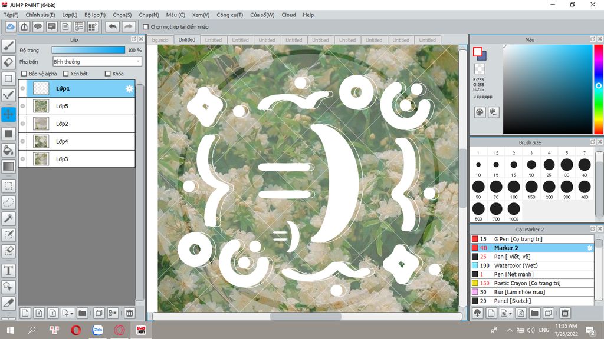
Task: Create new blank layer icon
Action: point(25,313)
